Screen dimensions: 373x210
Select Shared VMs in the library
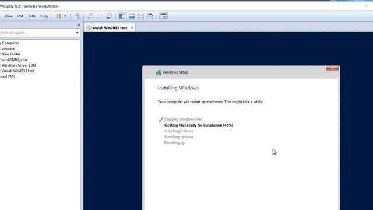8,76
